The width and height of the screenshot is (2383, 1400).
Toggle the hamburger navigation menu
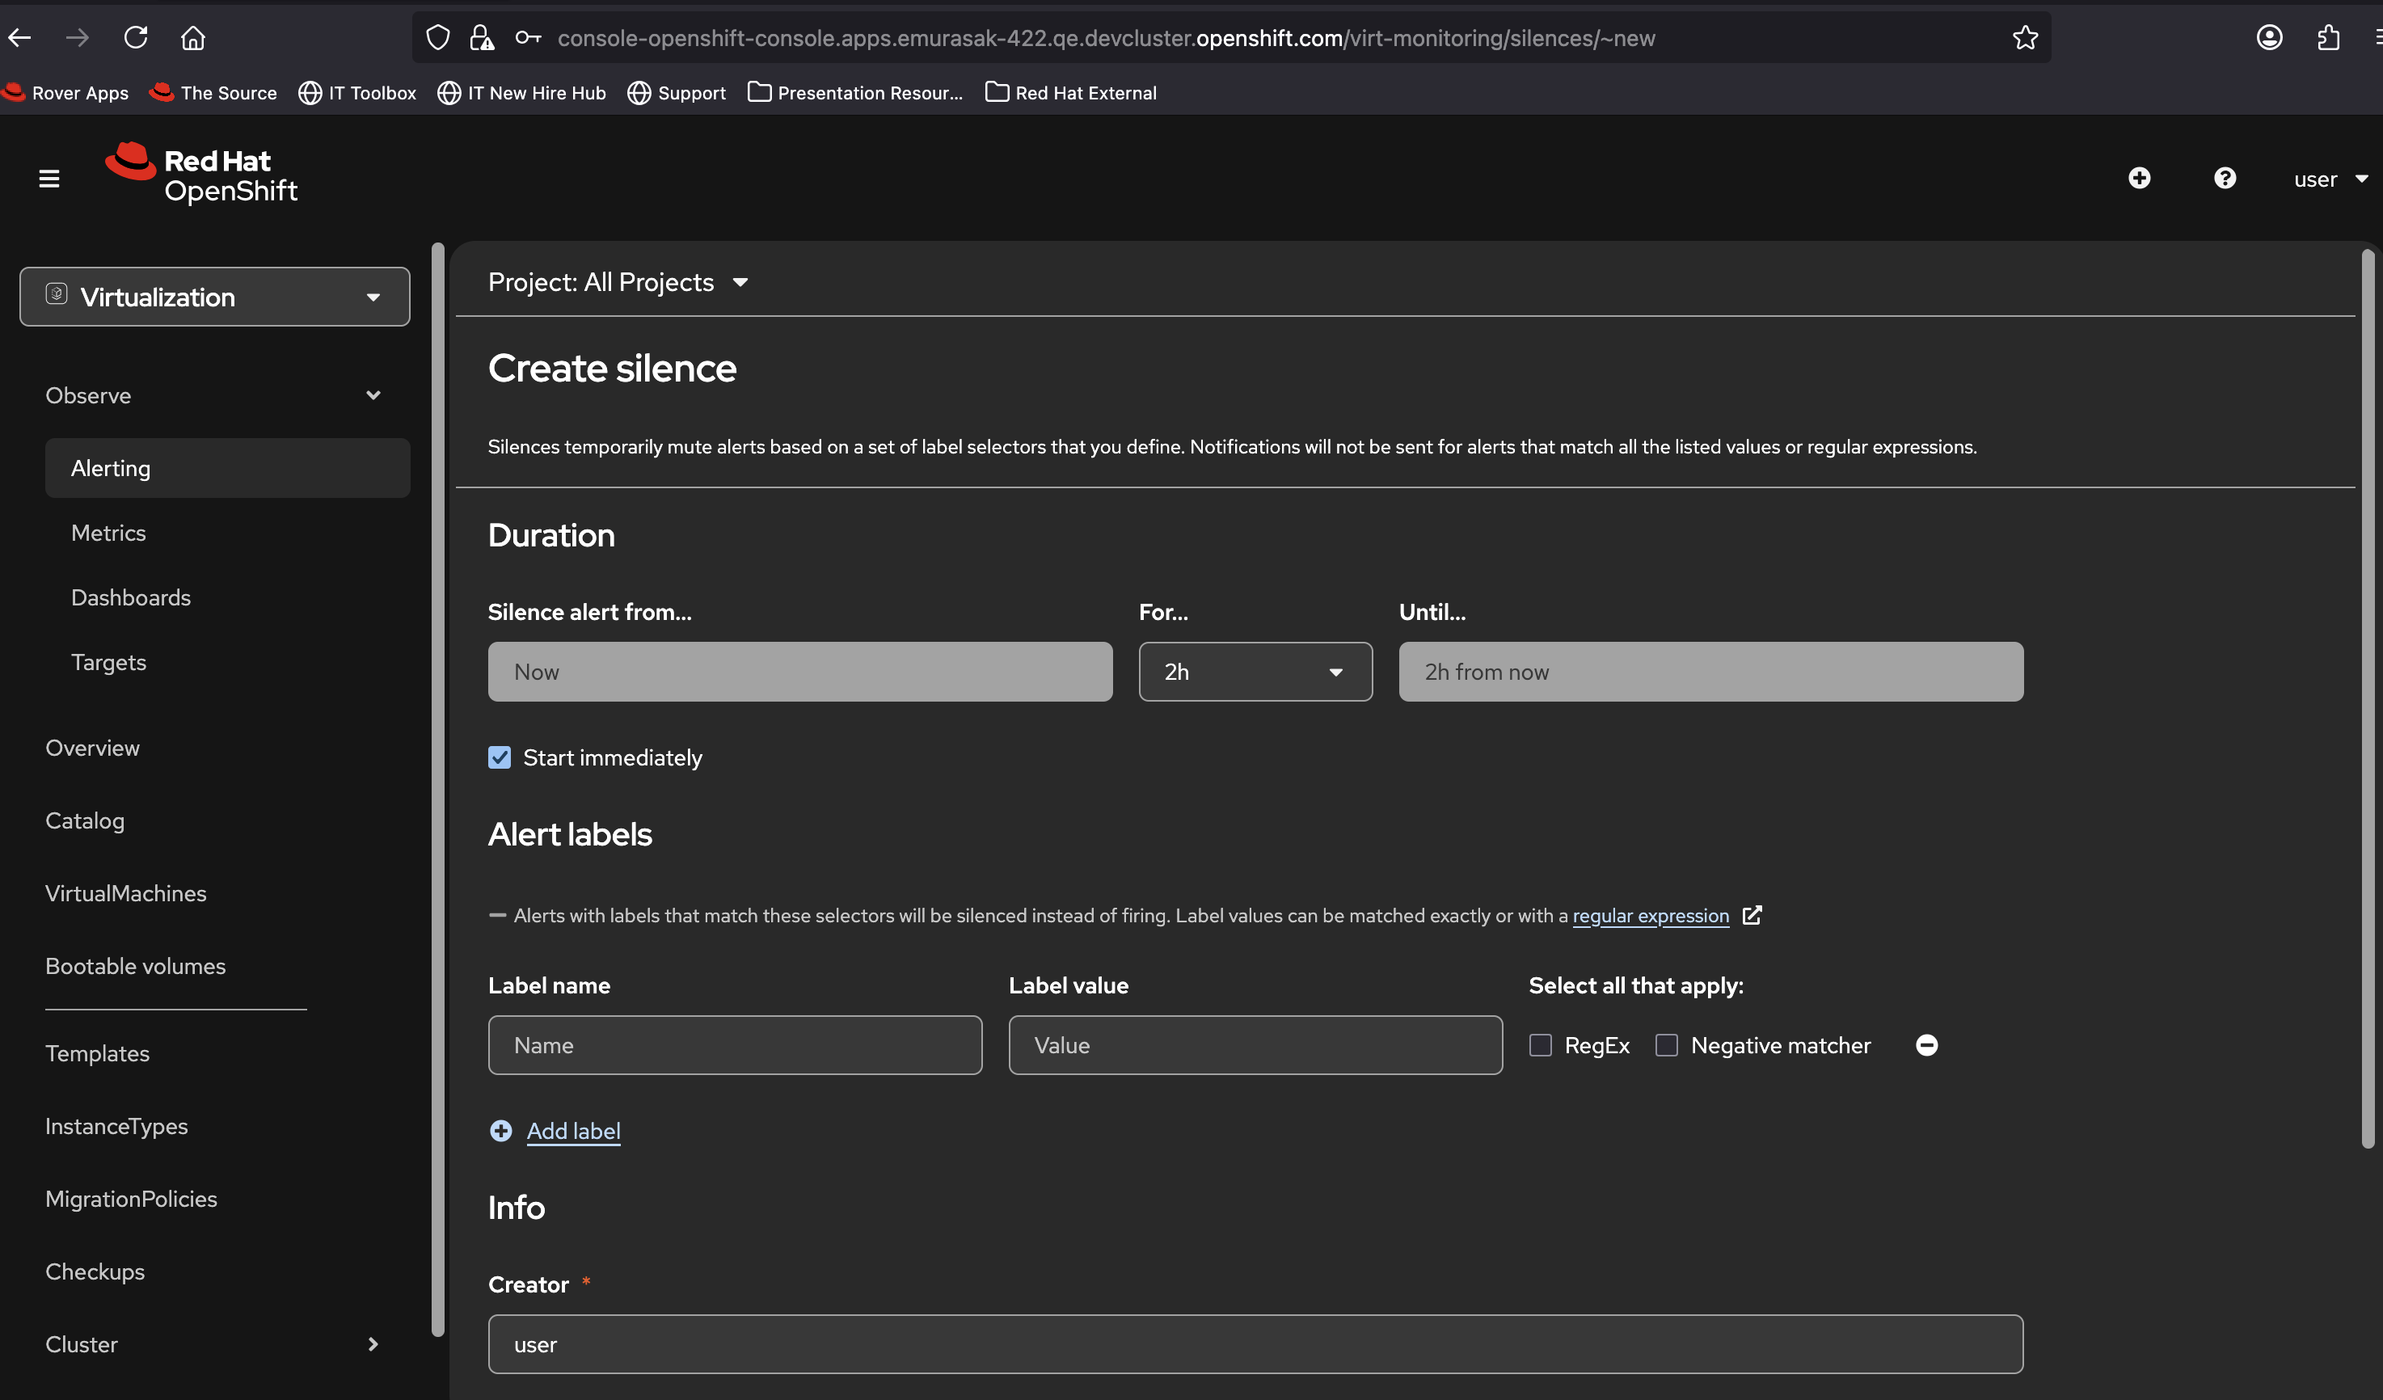49,179
